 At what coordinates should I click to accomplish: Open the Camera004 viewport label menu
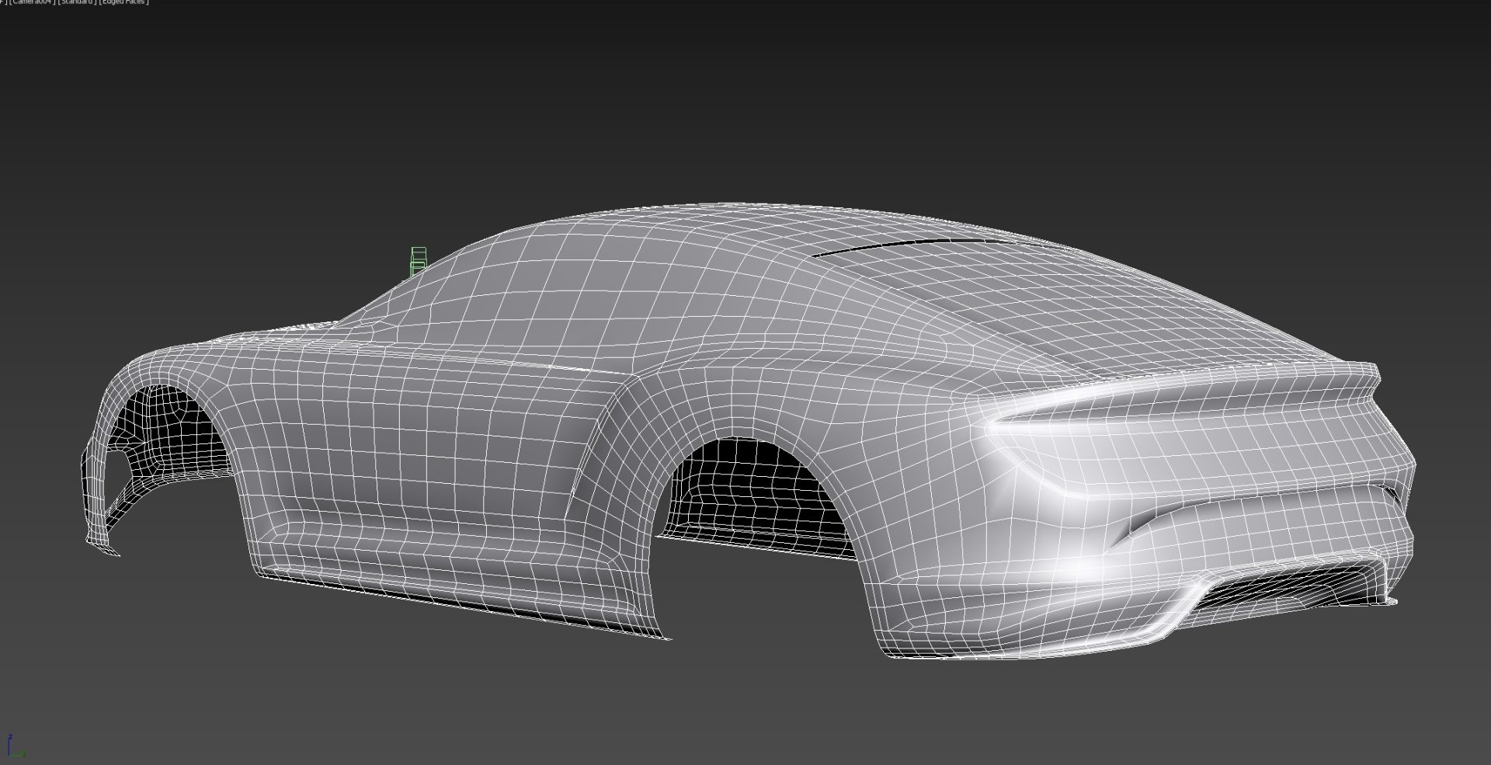point(32,2)
